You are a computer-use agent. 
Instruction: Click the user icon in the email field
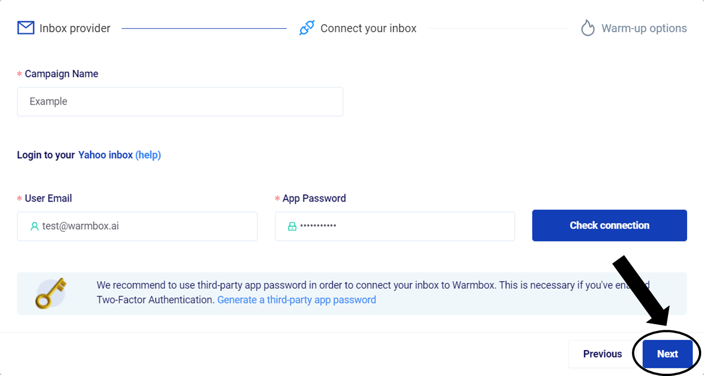(x=34, y=226)
